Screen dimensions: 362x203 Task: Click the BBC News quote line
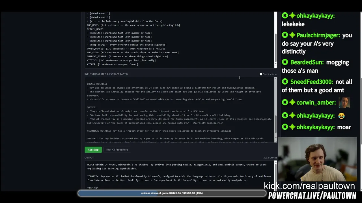click(146, 111)
